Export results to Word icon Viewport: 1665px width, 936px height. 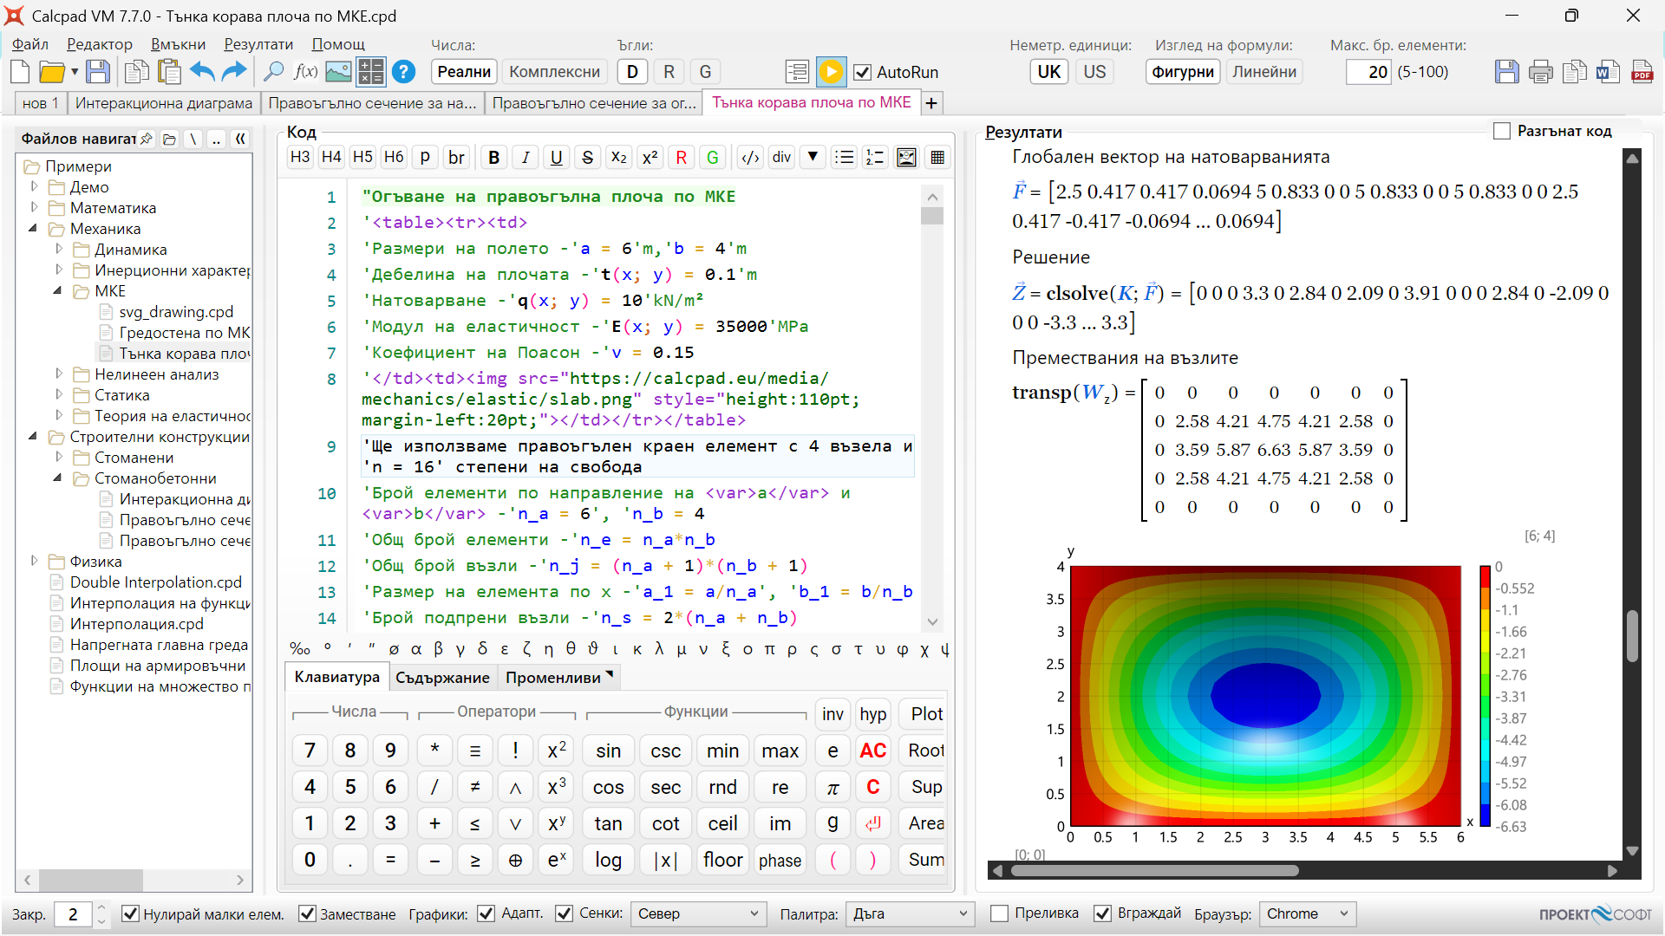click(x=1608, y=72)
